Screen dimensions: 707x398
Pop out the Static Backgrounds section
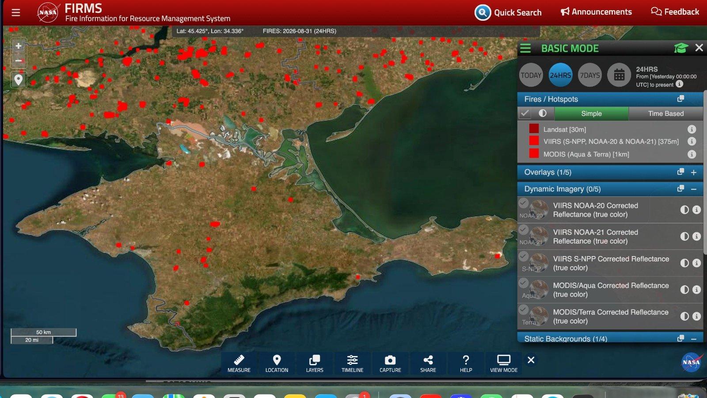(680, 338)
